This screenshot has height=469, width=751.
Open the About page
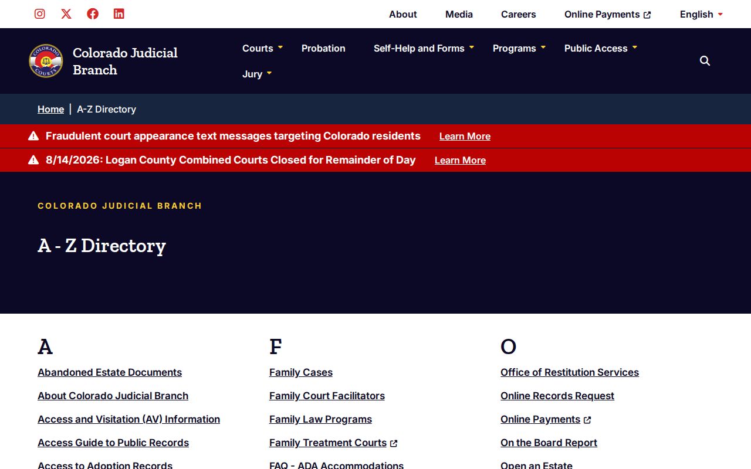(403, 14)
